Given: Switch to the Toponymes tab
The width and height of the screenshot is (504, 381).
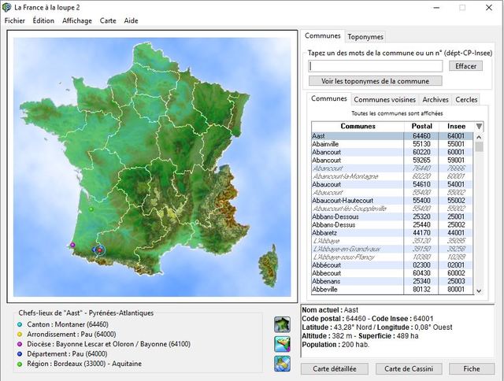Looking at the screenshot, I should pyautogui.click(x=365, y=37).
